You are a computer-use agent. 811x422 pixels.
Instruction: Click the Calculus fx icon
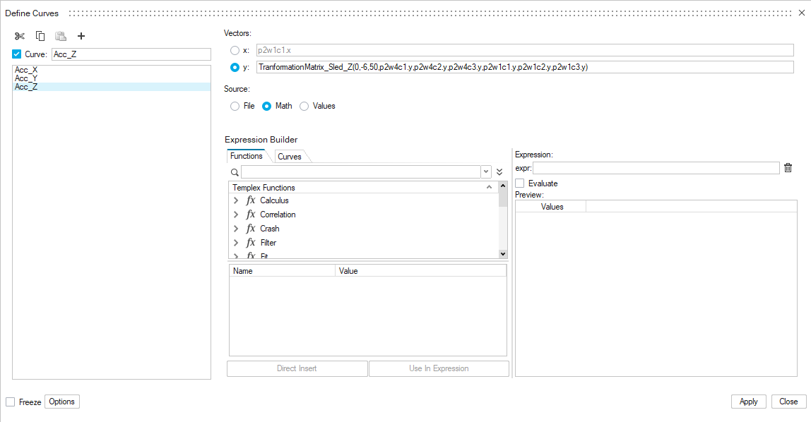pyautogui.click(x=251, y=200)
